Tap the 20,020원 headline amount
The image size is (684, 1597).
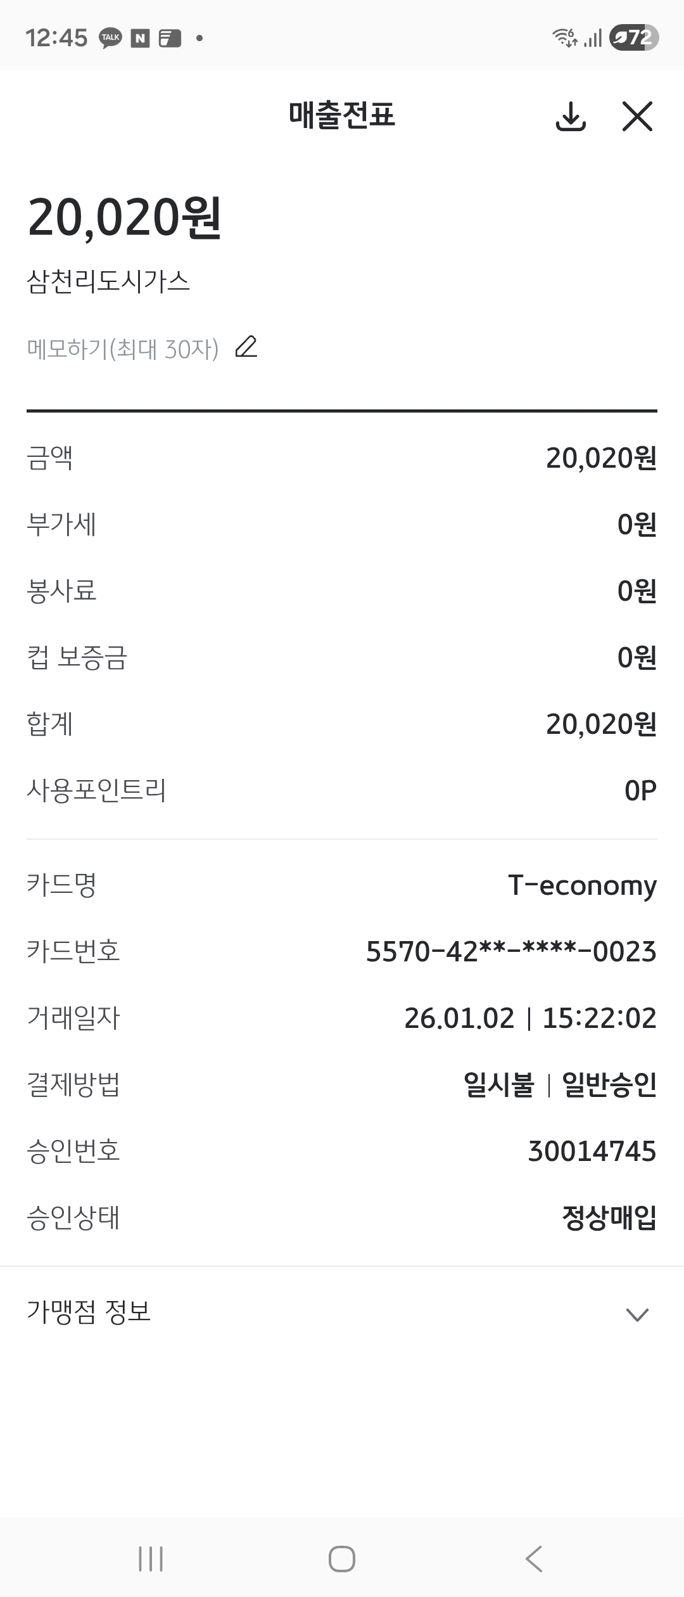tap(125, 217)
